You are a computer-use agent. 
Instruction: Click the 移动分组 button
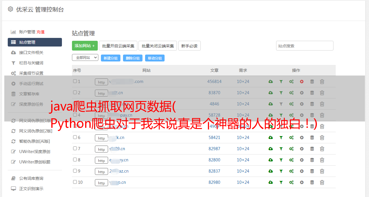[x=155, y=58]
